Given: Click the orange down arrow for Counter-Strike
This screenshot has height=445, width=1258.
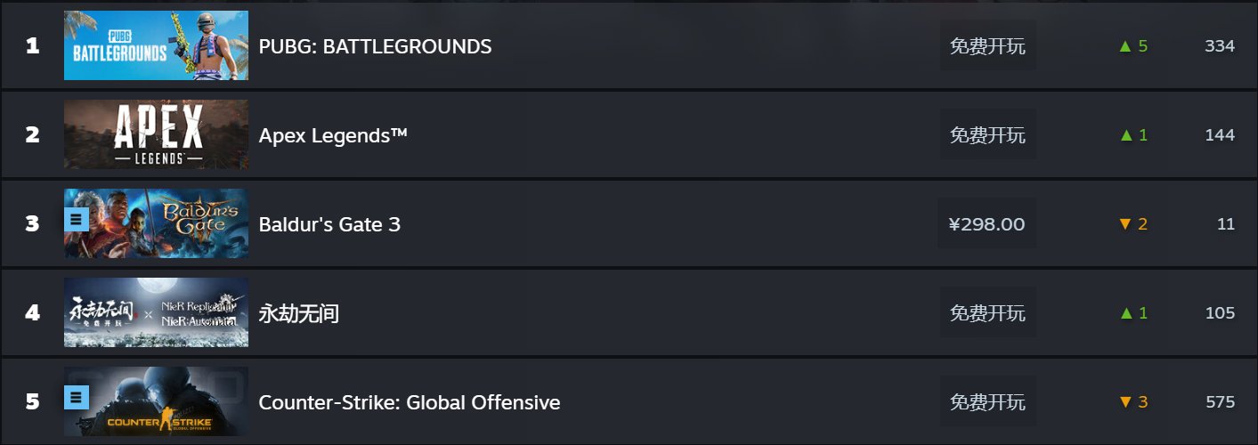Looking at the screenshot, I should coord(1125,402).
